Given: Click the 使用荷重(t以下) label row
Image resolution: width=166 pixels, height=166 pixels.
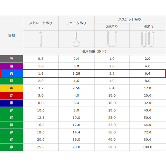Looking at the screenshot, I should [94, 51].
